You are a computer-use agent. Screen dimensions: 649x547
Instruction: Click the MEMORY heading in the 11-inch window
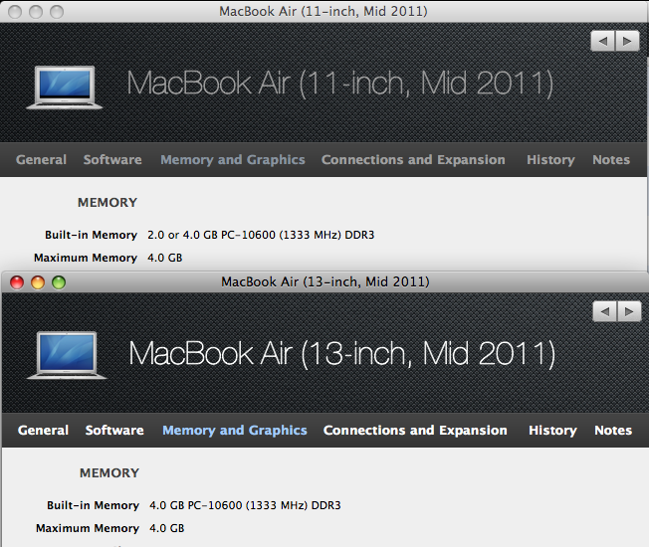(108, 203)
